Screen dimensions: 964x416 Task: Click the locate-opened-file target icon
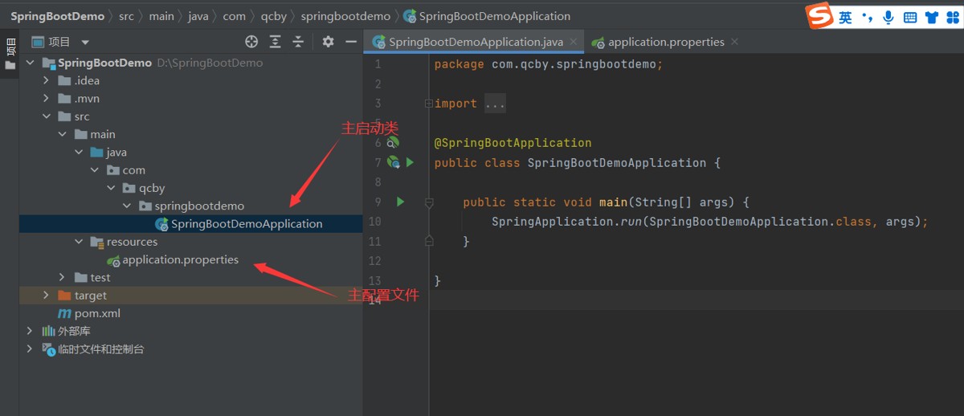tap(251, 42)
